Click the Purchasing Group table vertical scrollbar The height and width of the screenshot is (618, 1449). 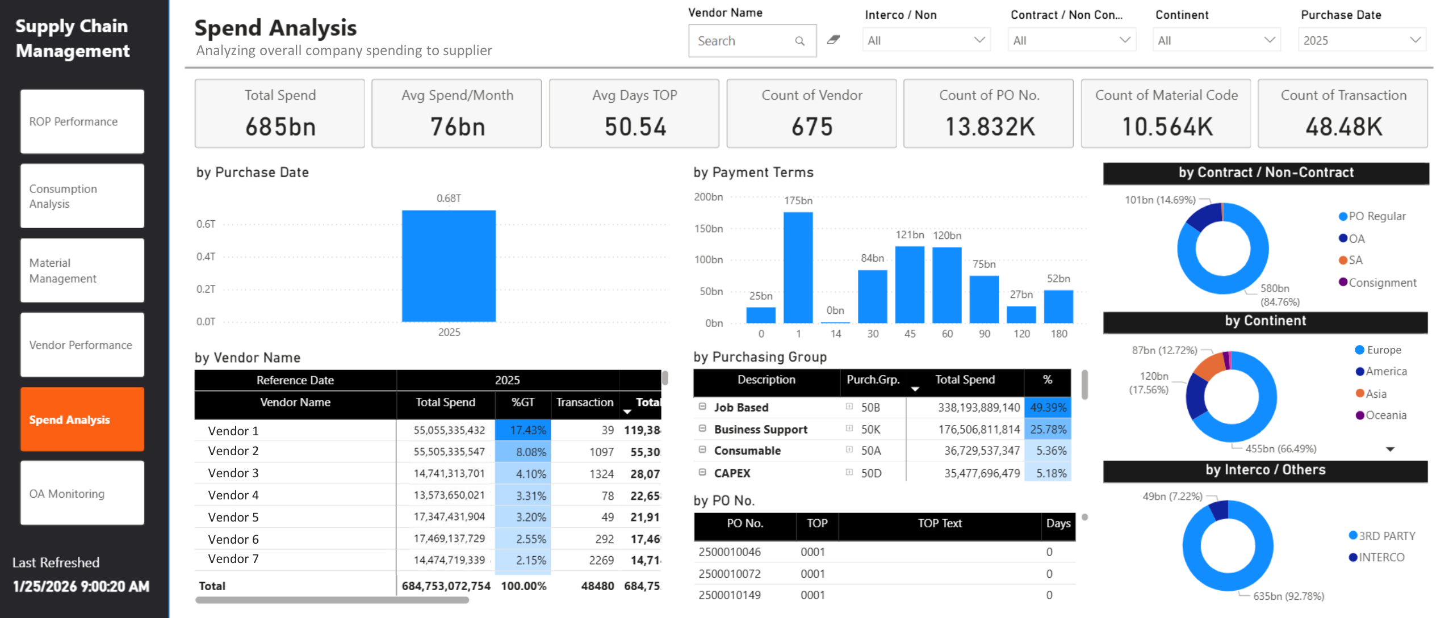(x=1084, y=385)
